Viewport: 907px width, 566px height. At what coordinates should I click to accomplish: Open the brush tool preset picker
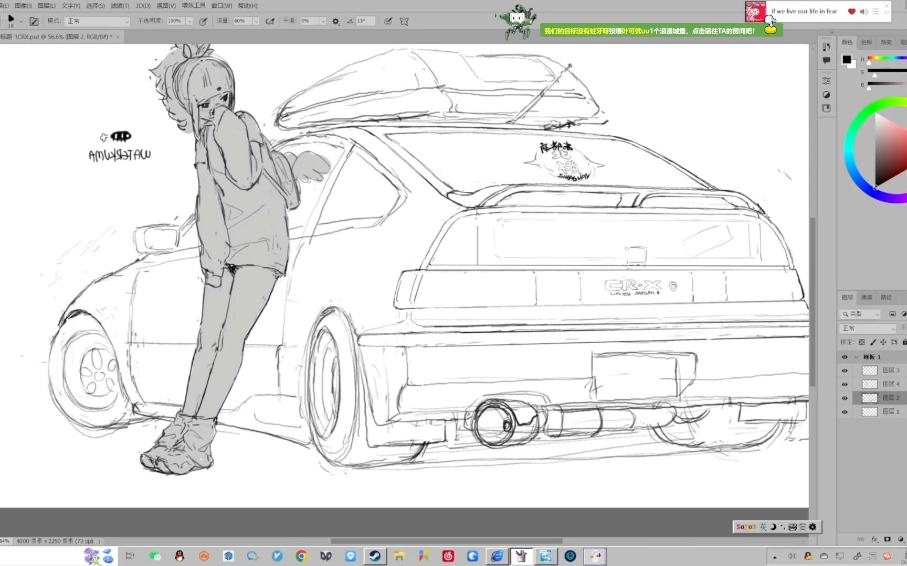(11, 20)
